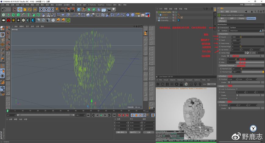Adjust the Normal High slider

pos(252,72)
